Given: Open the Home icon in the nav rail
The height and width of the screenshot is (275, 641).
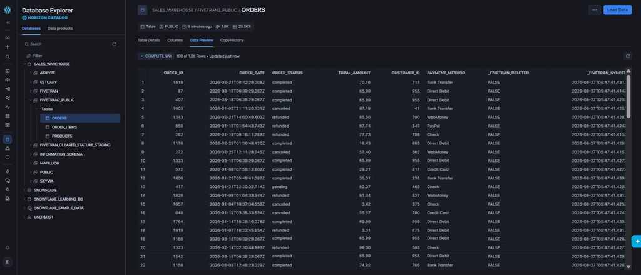Looking at the screenshot, I should coord(8,37).
